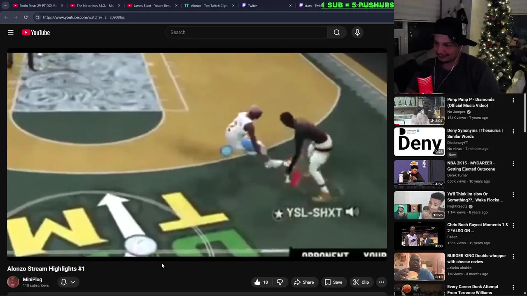Screen dimensions: 527x296
Task: Click the FlightReacts channel name
Action: point(457,206)
